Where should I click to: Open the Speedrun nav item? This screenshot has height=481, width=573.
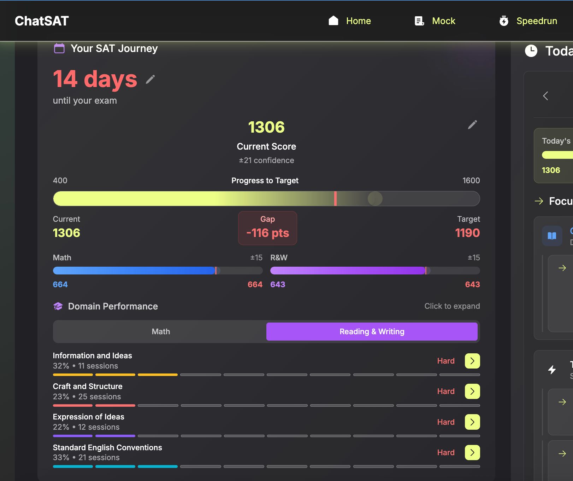pyautogui.click(x=536, y=21)
